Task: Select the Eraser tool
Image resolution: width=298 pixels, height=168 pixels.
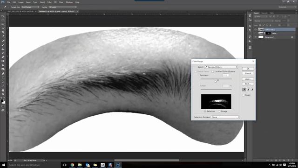Action: [x=3, y=57]
